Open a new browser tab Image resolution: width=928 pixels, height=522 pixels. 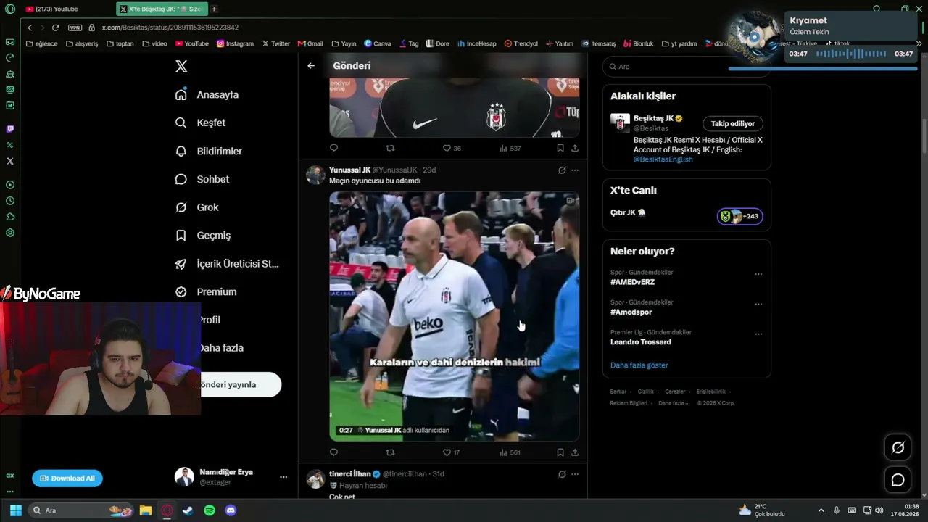[214, 9]
